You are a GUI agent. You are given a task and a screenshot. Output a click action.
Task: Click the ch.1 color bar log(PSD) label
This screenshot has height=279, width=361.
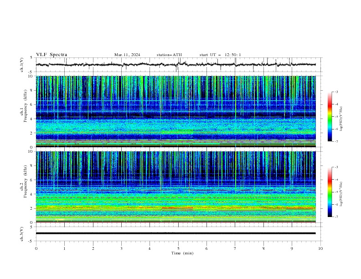[x=341, y=119]
